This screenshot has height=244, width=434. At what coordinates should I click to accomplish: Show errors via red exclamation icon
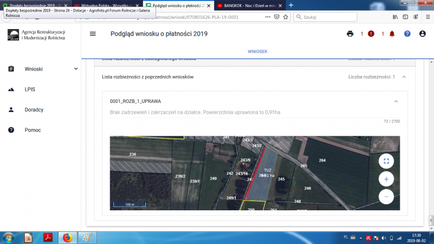point(371,34)
